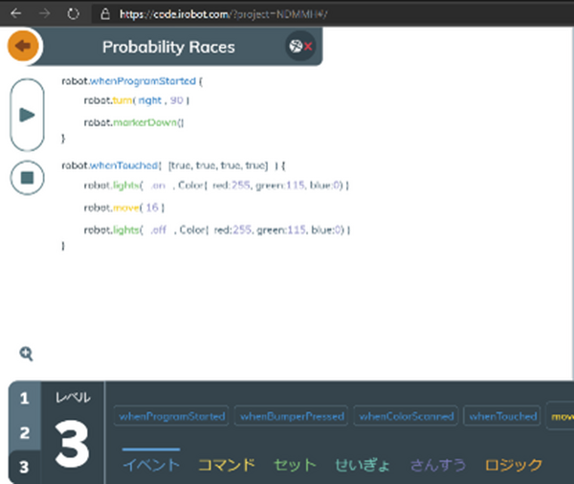574x484 pixels.
Task: Add the whenProgramStarted block
Action: pyautogui.click(x=172, y=416)
